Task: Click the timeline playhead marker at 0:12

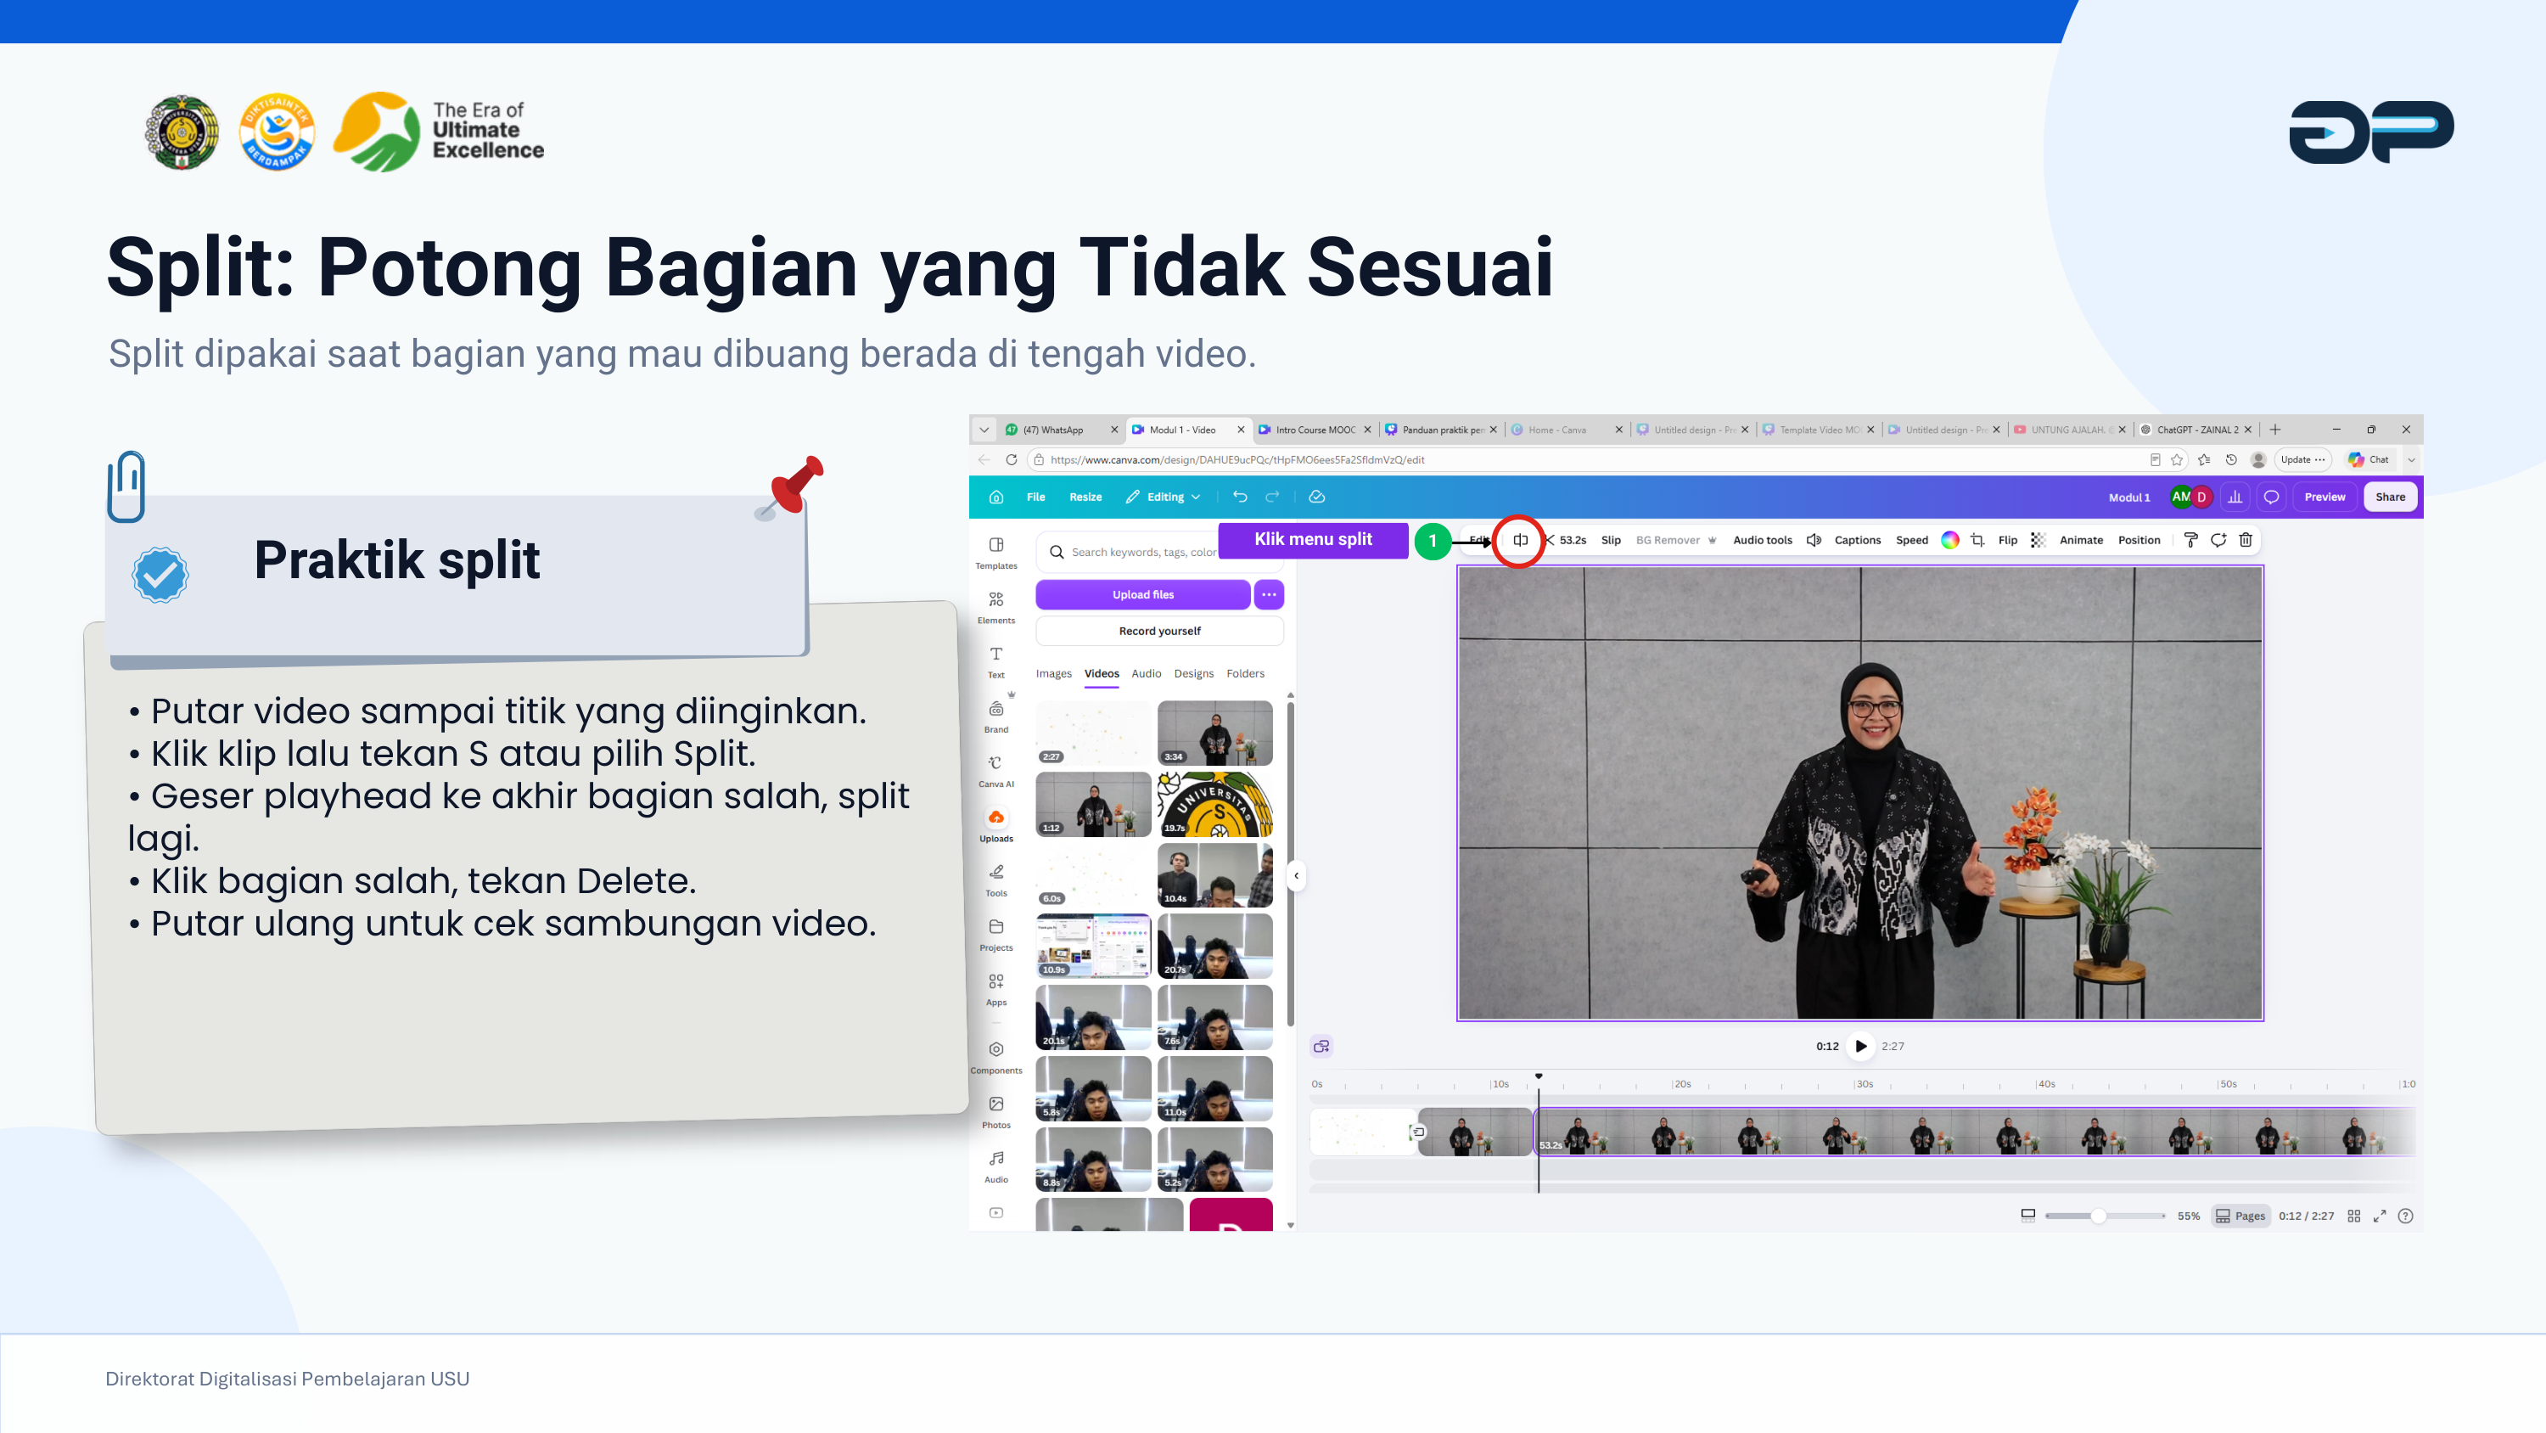Action: click(1539, 1076)
